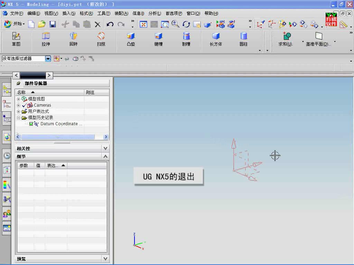
Task: Open the 编辑(E) menu
Action: pyautogui.click(x=34, y=13)
